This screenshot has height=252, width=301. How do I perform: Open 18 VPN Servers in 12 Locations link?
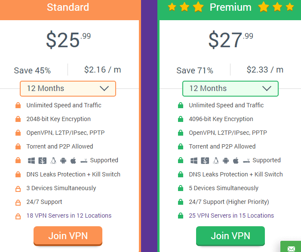point(69,216)
